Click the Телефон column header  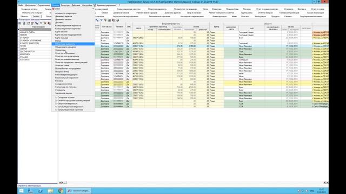(119, 26)
